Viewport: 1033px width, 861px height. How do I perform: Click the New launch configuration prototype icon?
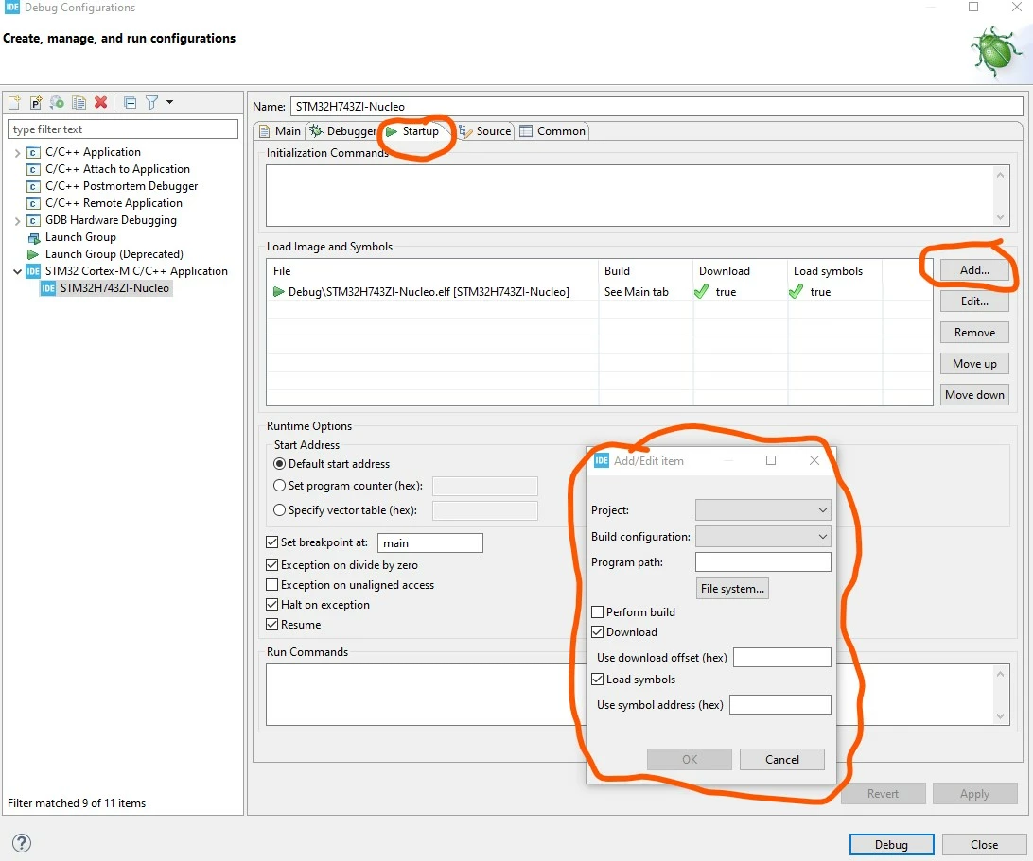[x=36, y=102]
